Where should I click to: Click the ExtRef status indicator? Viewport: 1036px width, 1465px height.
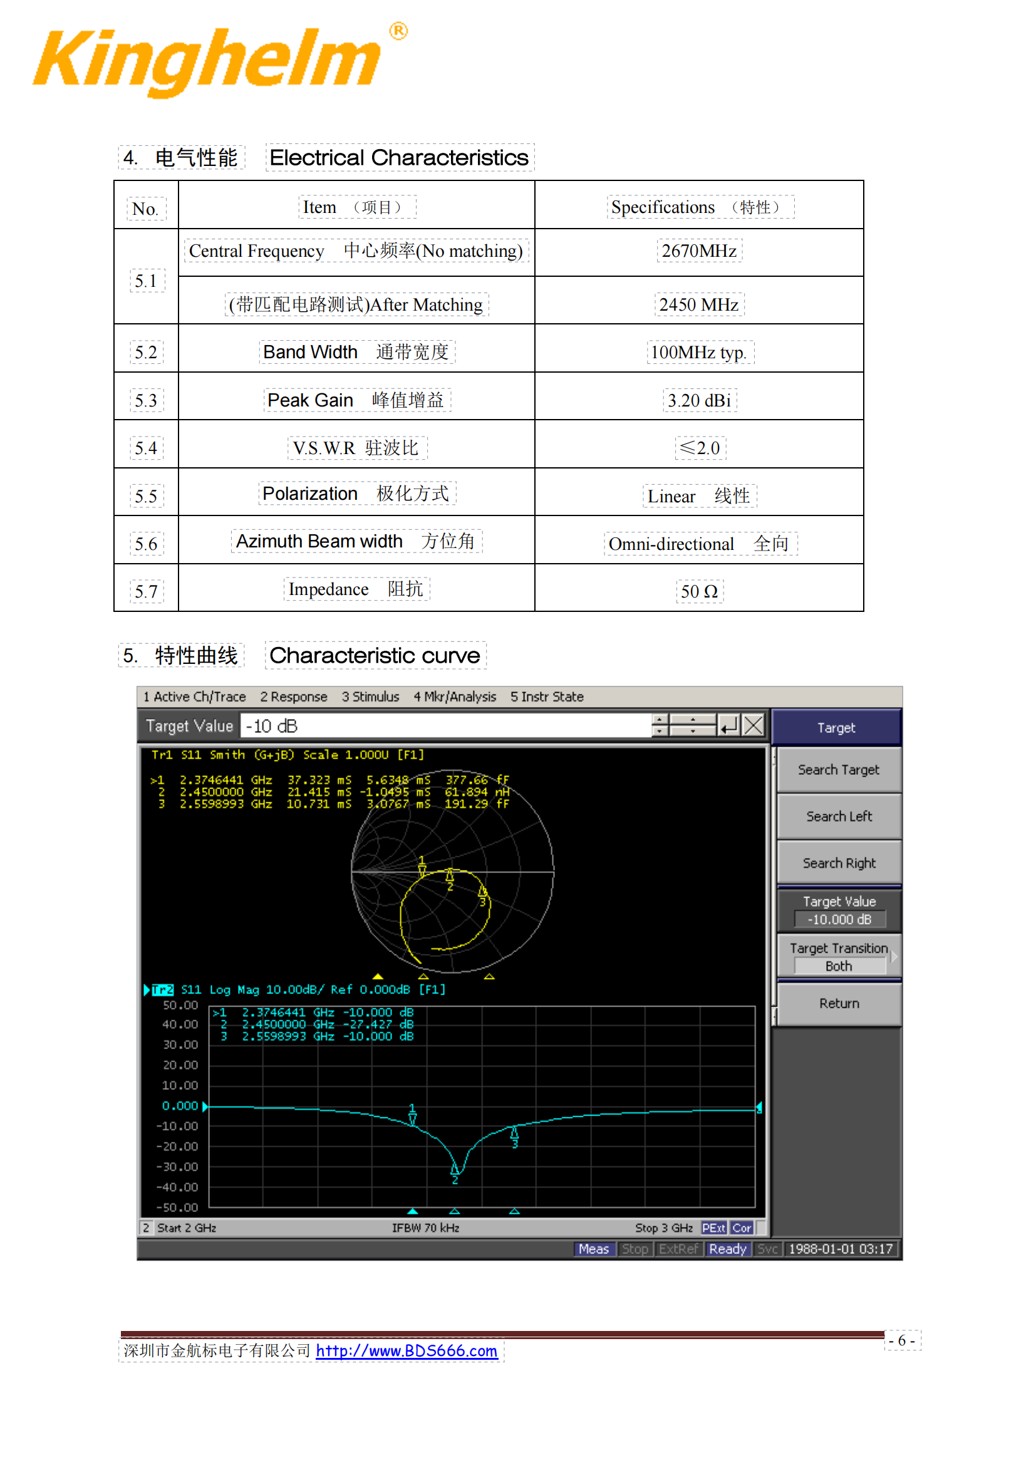pos(678,1250)
